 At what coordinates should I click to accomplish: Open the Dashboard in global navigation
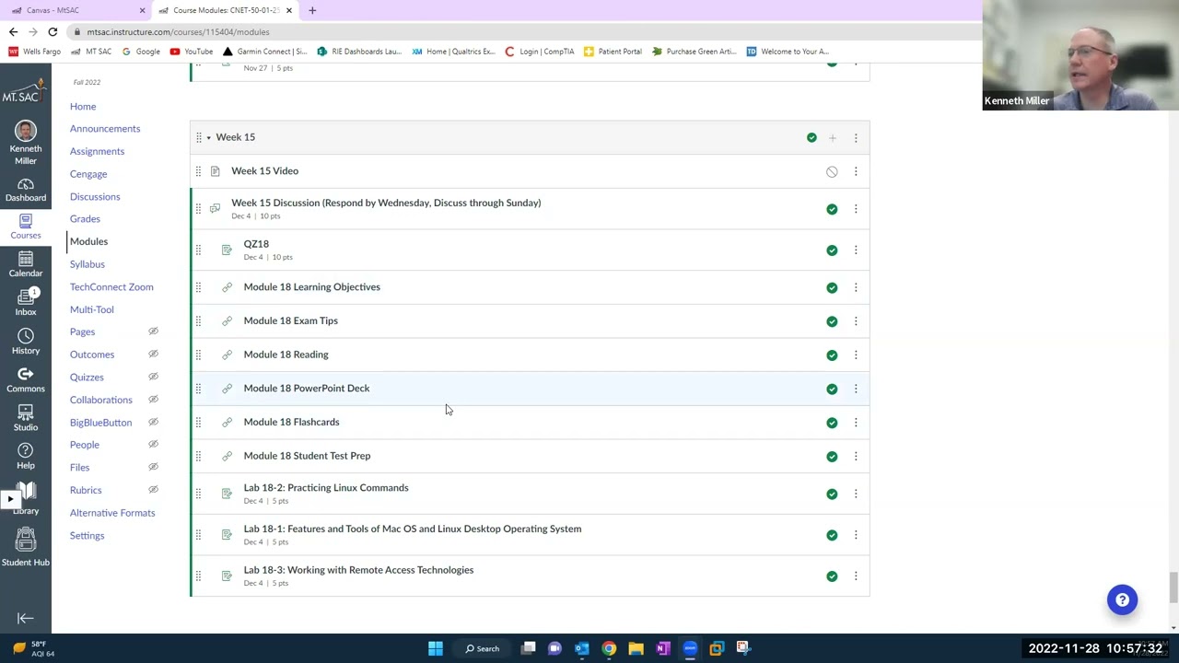26,190
